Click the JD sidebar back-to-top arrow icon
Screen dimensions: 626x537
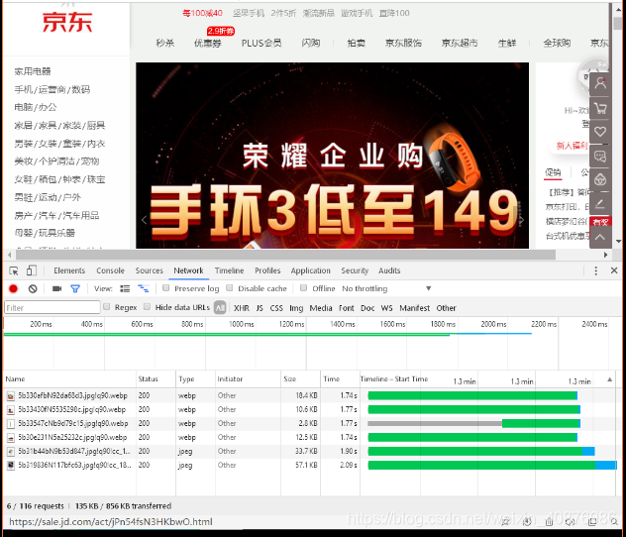[600, 237]
